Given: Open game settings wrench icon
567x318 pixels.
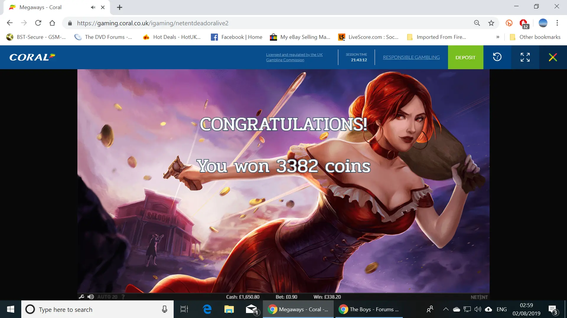Looking at the screenshot, I should (82, 297).
